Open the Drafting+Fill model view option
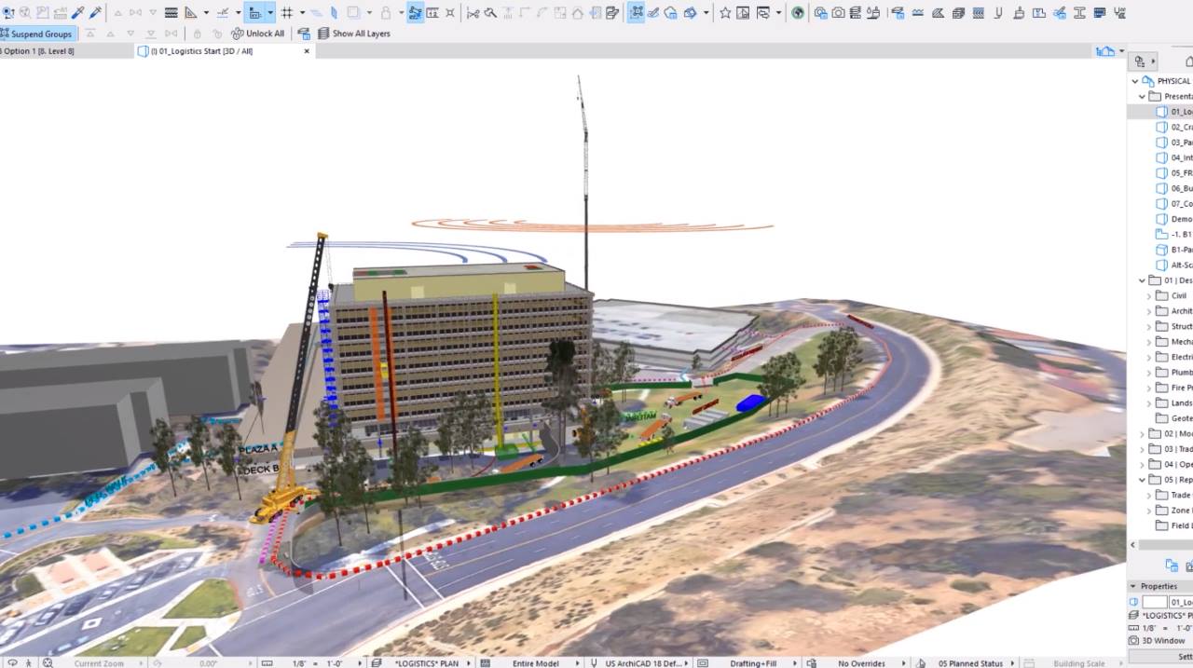The height and width of the screenshot is (668, 1193). 753,662
